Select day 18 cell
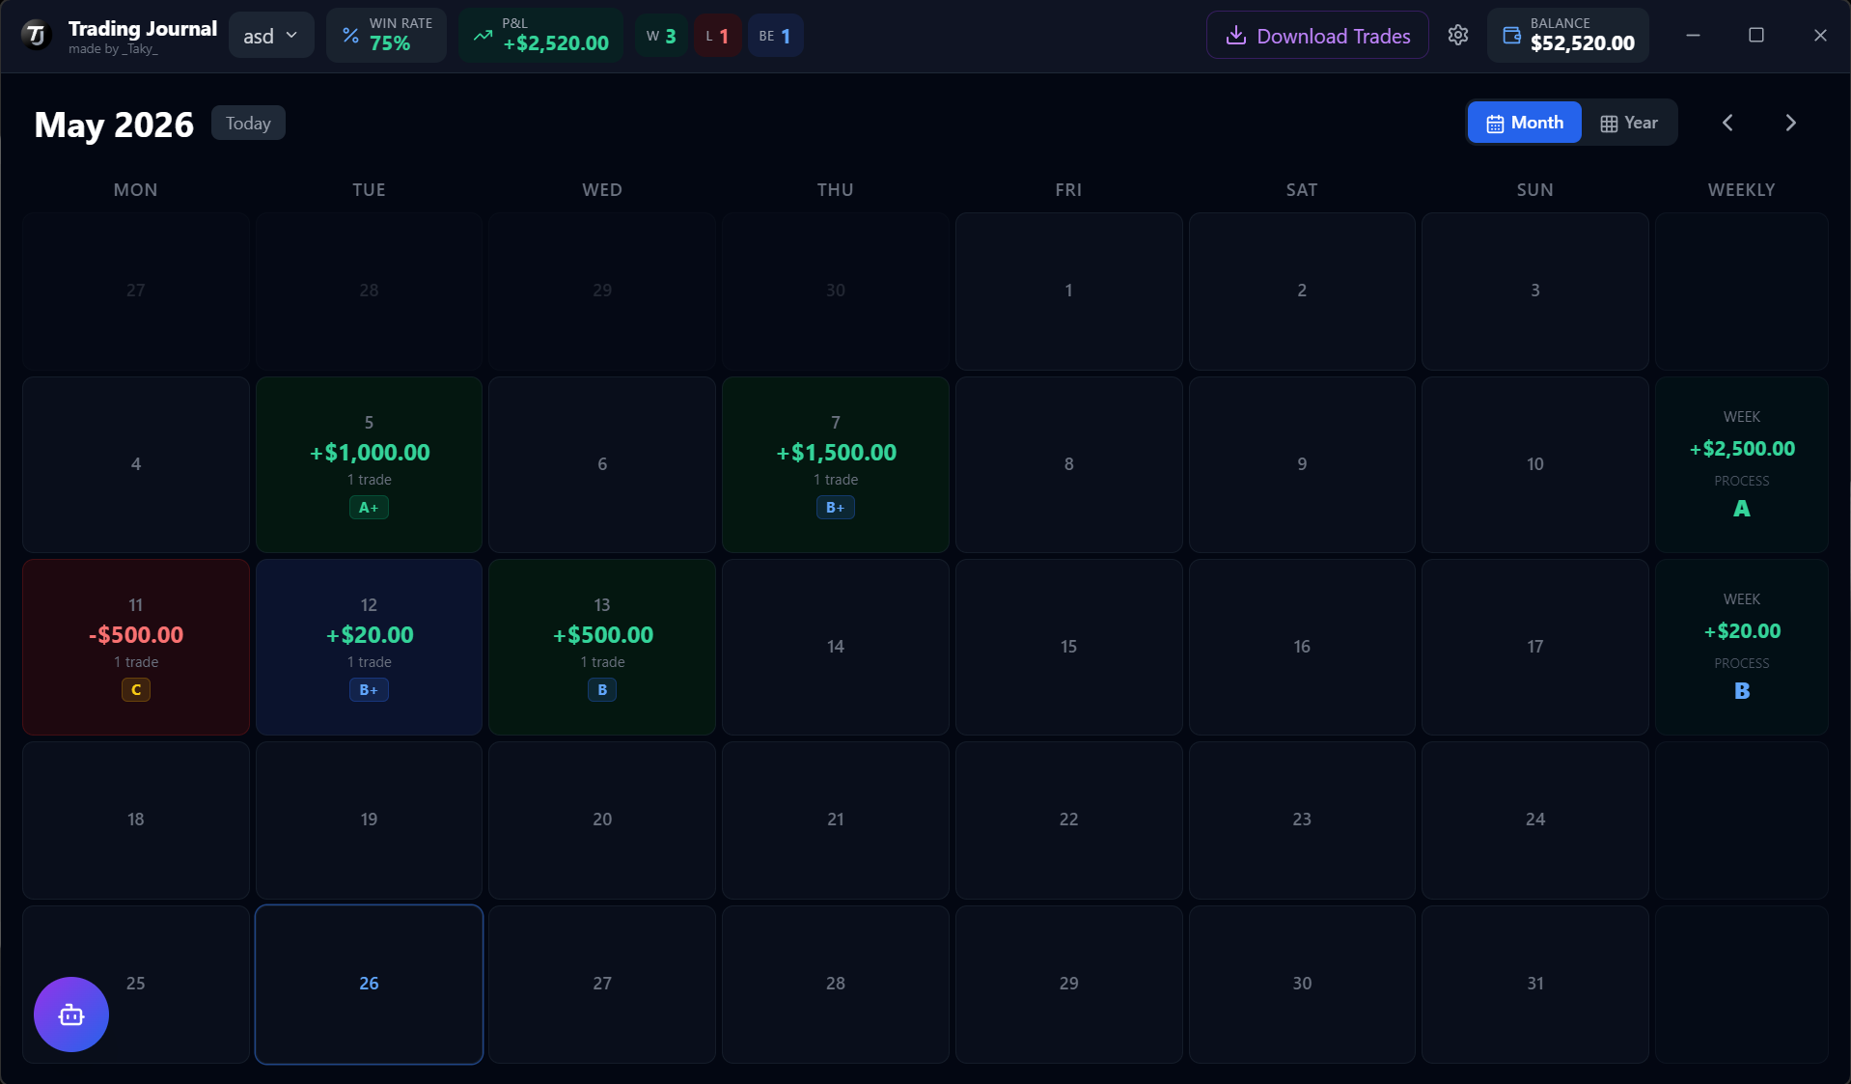Image resolution: width=1851 pixels, height=1084 pixels. point(136,820)
